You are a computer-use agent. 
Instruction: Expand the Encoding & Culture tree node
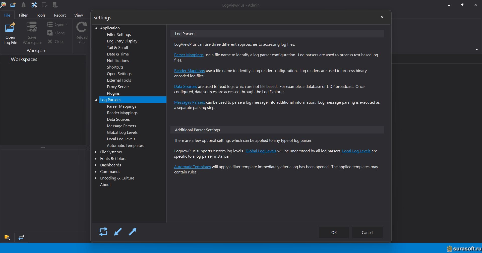(x=96, y=178)
